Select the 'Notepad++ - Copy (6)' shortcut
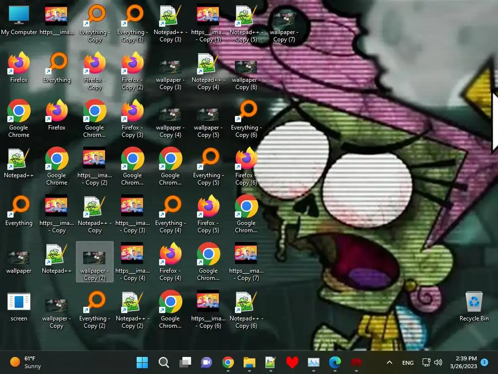The height and width of the screenshot is (374, 498). 246,309
